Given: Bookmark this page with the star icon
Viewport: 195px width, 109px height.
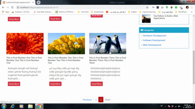Looking at the screenshot, I should 147,7.
